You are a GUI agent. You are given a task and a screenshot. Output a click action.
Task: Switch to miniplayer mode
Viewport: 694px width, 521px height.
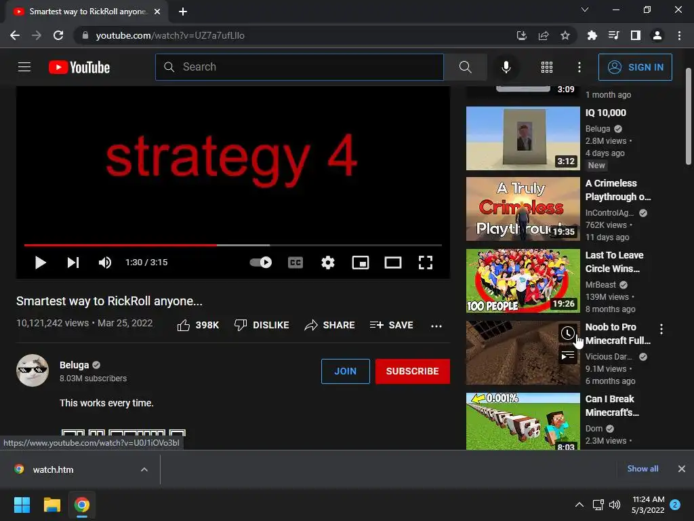(x=361, y=263)
